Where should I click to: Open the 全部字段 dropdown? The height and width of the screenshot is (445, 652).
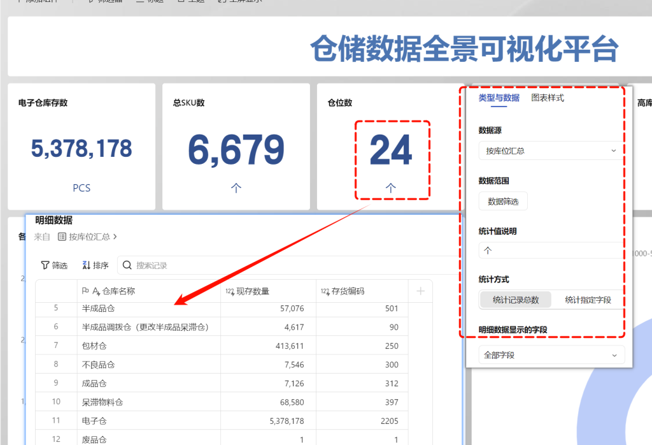click(x=551, y=355)
